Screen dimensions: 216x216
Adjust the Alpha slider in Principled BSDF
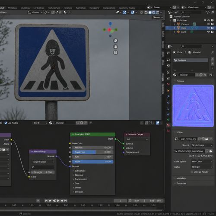[x=93, y=162]
